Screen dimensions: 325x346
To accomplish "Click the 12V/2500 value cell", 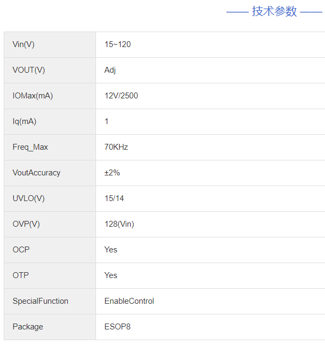I will click(x=122, y=96).
